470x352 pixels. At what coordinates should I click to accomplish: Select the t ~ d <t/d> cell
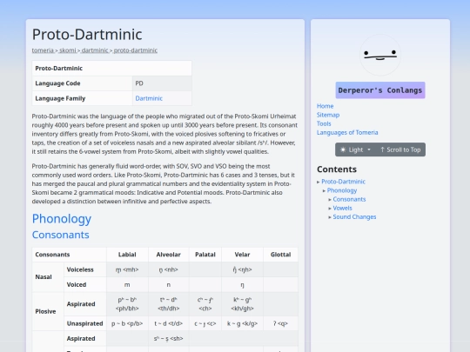(168, 323)
